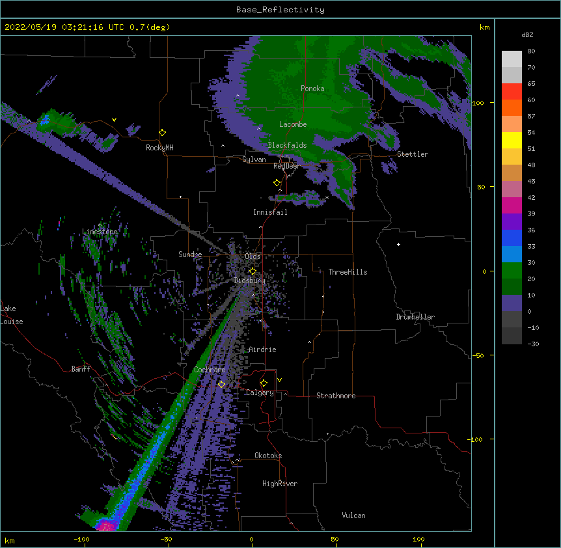Click the yellow V marker east of Calgary
The height and width of the screenshot is (548, 561).
click(279, 380)
